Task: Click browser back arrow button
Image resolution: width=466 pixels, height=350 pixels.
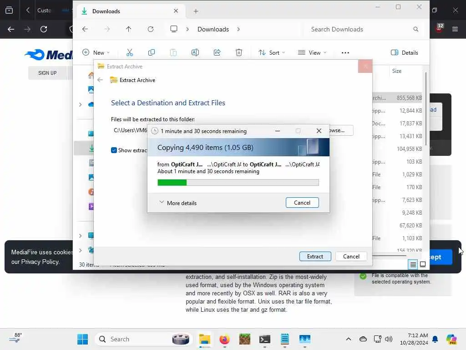Action: [x=11, y=29]
